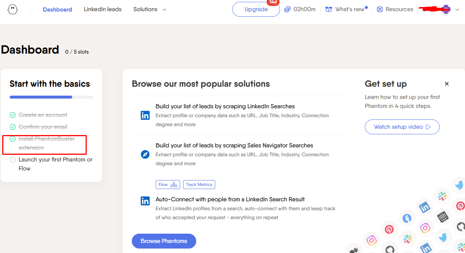Close the Get set up panel
The image size is (465, 253).
(447, 84)
